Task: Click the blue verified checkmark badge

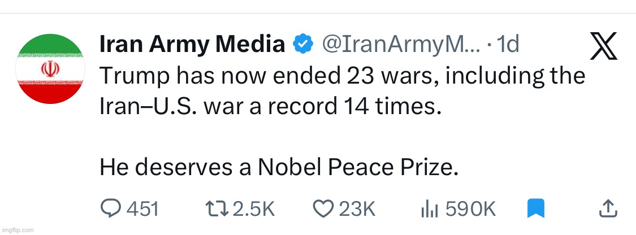Action: pyautogui.click(x=303, y=43)
